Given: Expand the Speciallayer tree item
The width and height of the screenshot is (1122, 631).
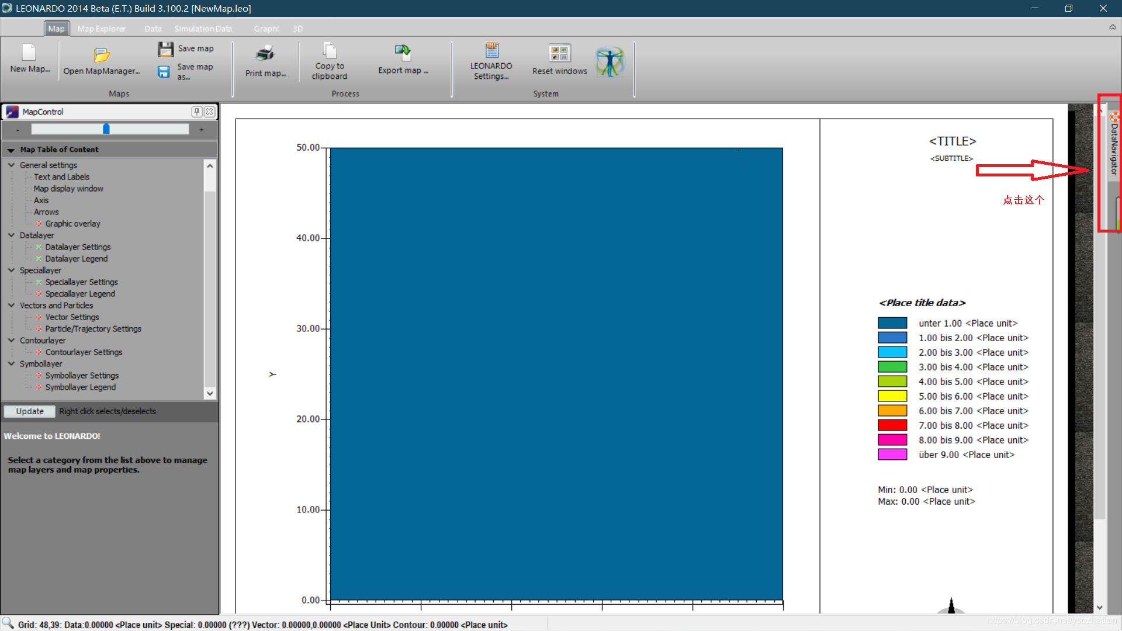Looking at the screenshot, I should 12,270.
